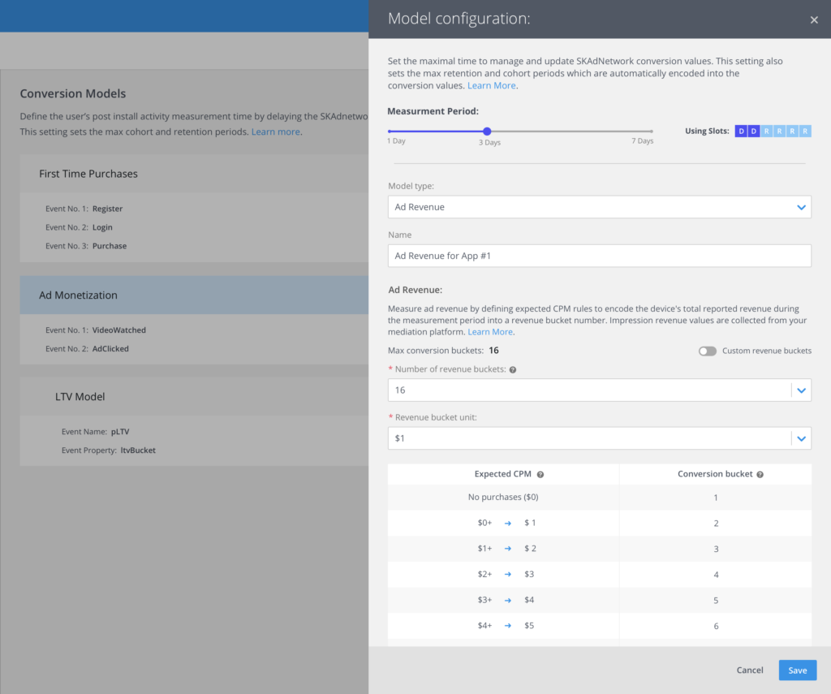Viewport: 831px width, 694px height.
Task: Close the Model configuration panel
Action: click(813, 20)
